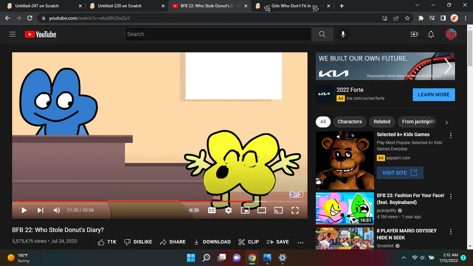Open a new browser tab

point(342,6)
